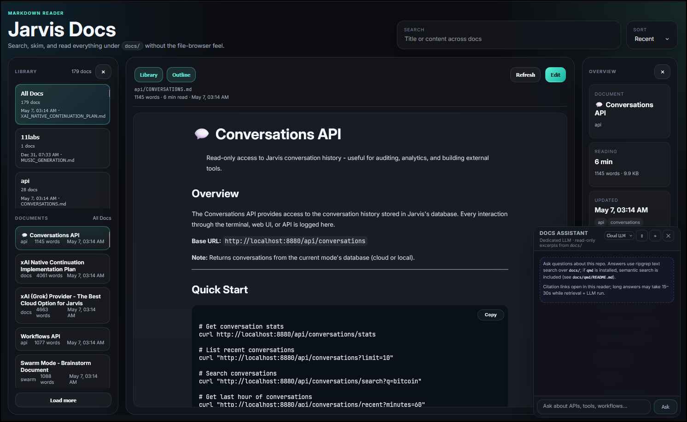The image size is (687, 422).
Task: Open Swarm Mode - Brainstorm Document entry
Action: click(63, 372)
